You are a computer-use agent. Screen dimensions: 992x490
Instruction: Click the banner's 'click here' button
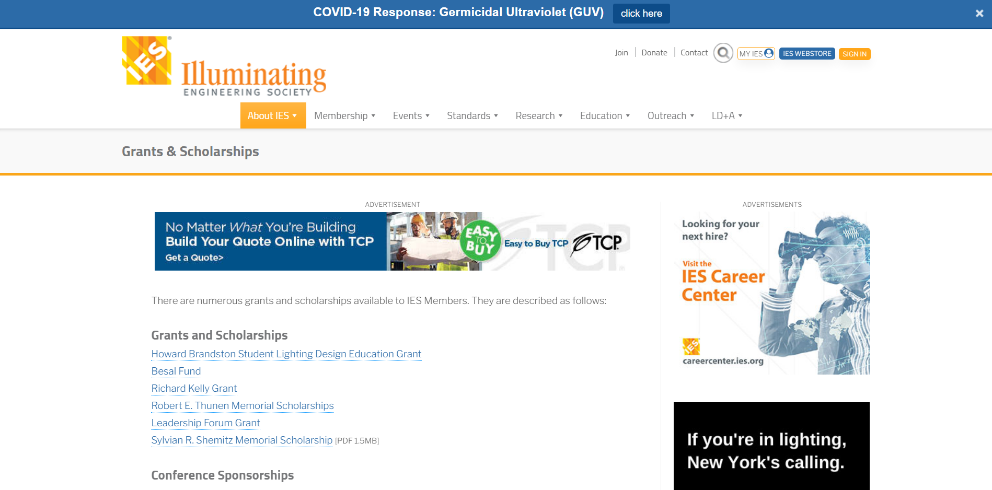click(x=641, y=14)
